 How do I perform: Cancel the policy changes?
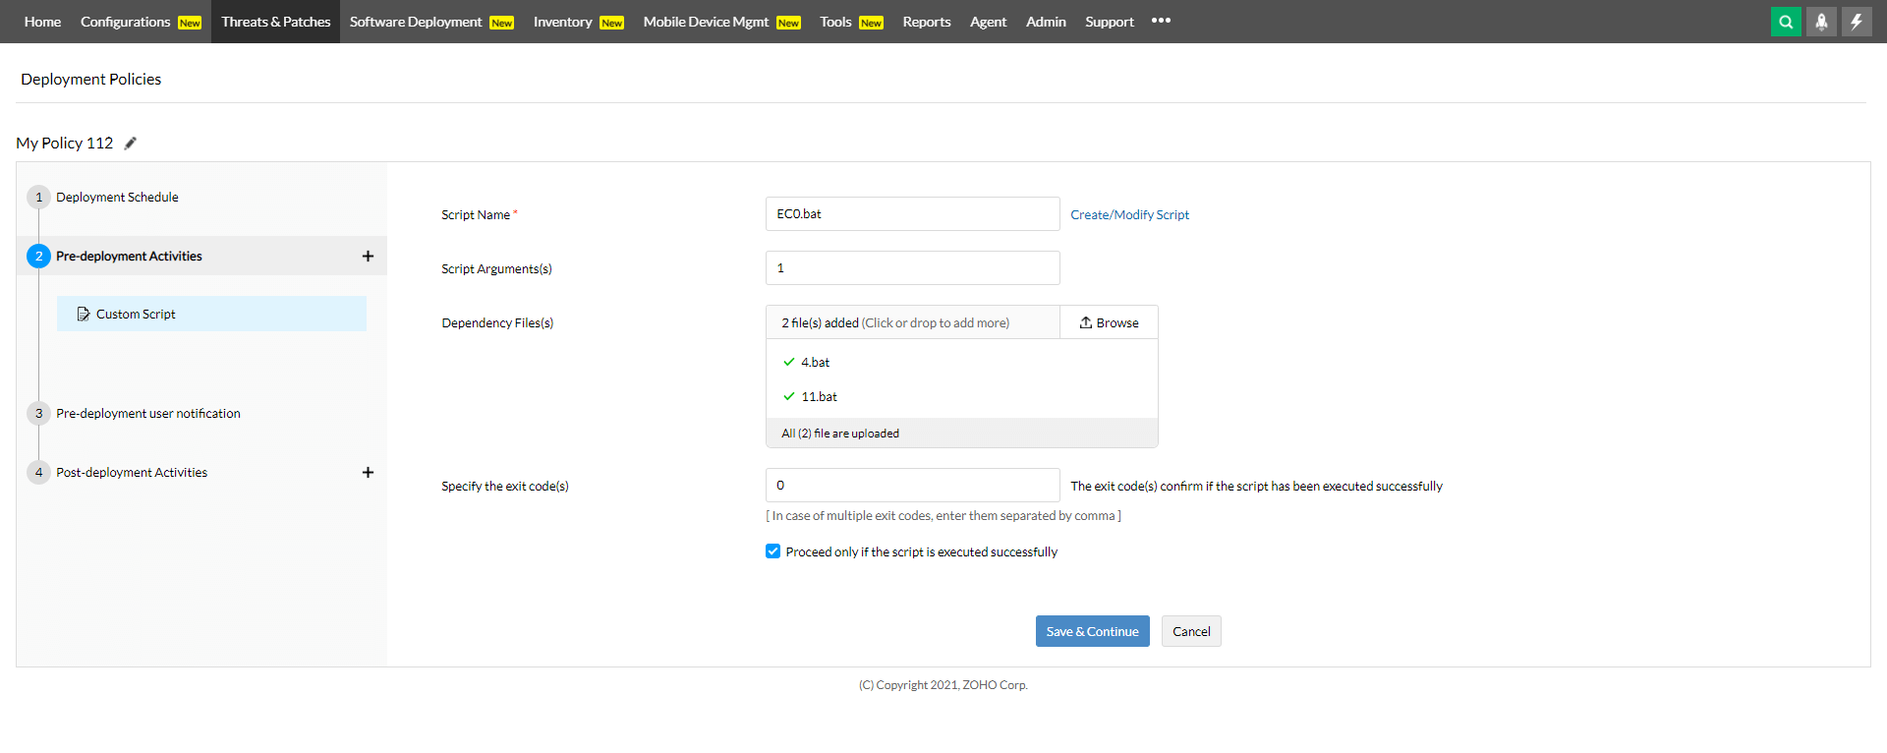pyautogui.click(x=1191, y=631)
